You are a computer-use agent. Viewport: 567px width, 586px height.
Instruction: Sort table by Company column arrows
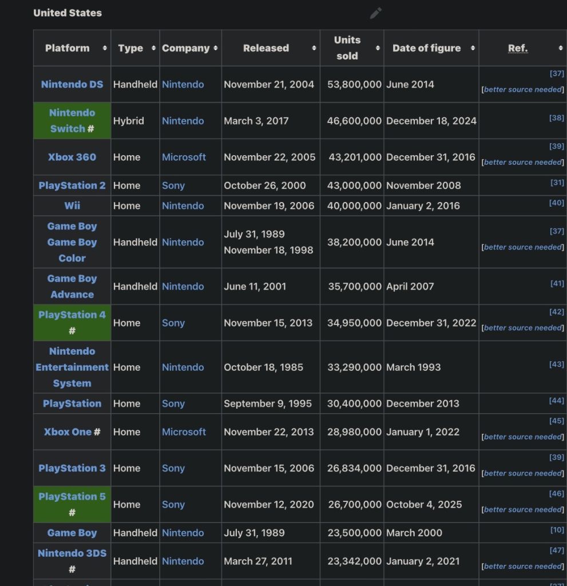coord(215,48)
